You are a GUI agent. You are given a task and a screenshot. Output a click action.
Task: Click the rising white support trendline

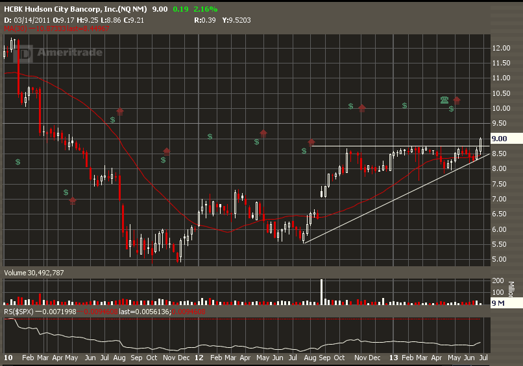[x=397, y=198]
